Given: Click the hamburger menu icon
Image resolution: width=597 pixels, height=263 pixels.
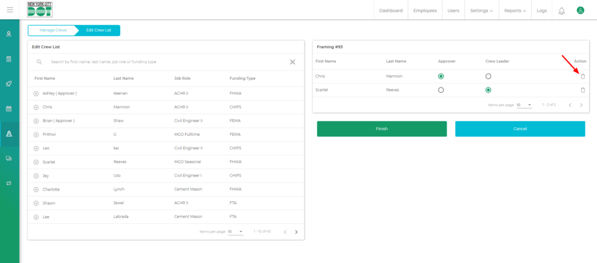Looking at the screenshot, I should click(9, 10).
